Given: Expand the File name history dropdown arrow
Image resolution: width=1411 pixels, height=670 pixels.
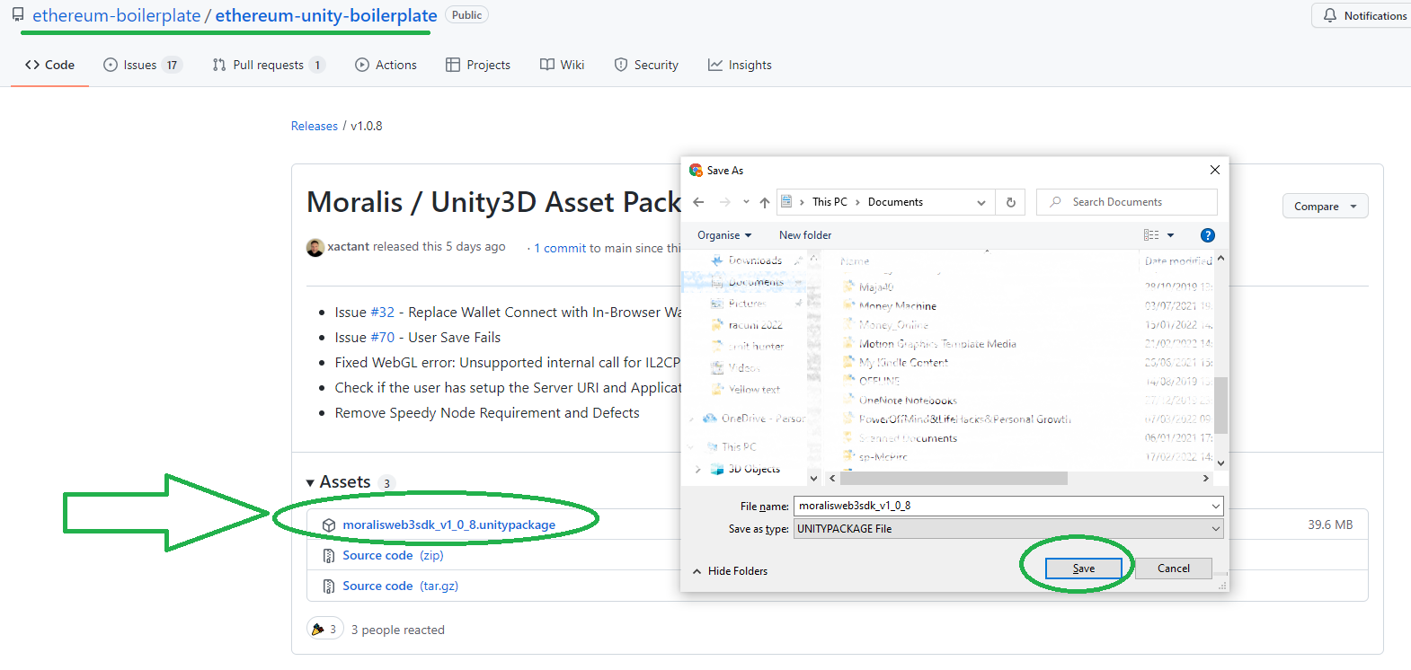Looking at the screenshot, I should tap(1215, 507).
